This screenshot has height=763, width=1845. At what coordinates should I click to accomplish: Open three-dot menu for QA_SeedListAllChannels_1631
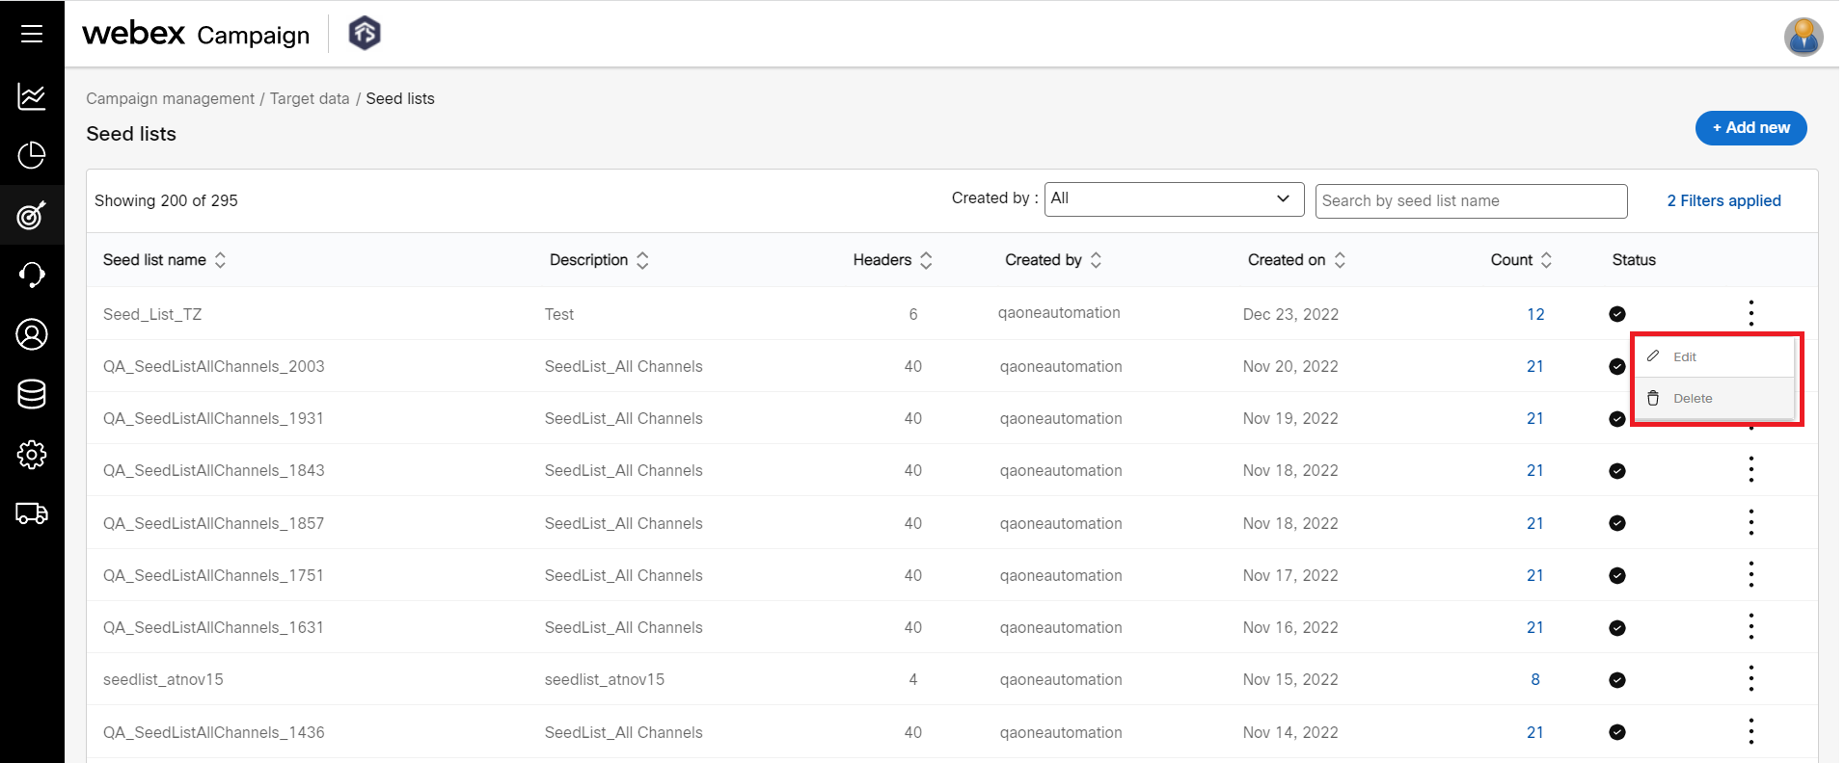tap(1750, 627)
